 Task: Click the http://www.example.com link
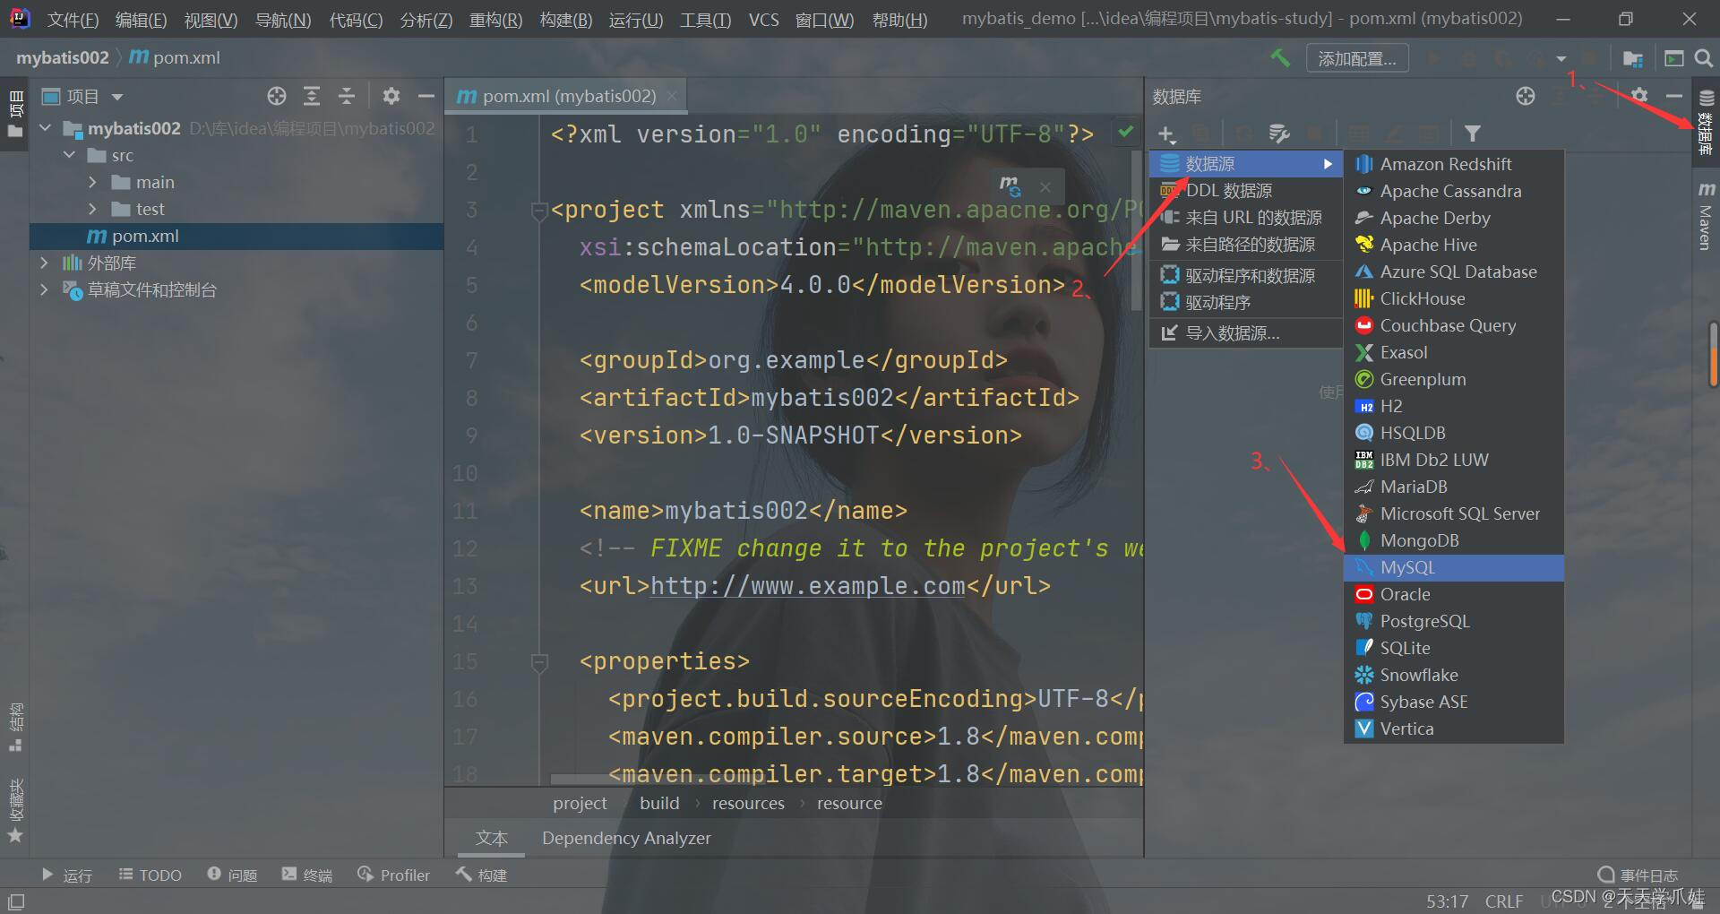pyautogui.click(x=807, y=586)
